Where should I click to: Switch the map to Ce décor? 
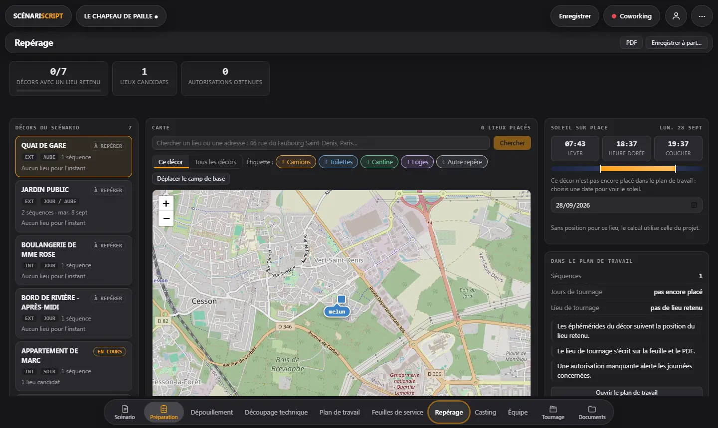tap(171, 162)
